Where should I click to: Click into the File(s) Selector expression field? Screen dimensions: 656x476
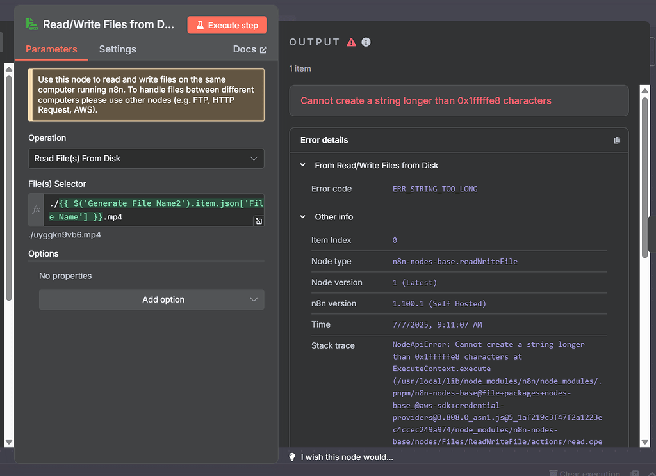point(154,210)
